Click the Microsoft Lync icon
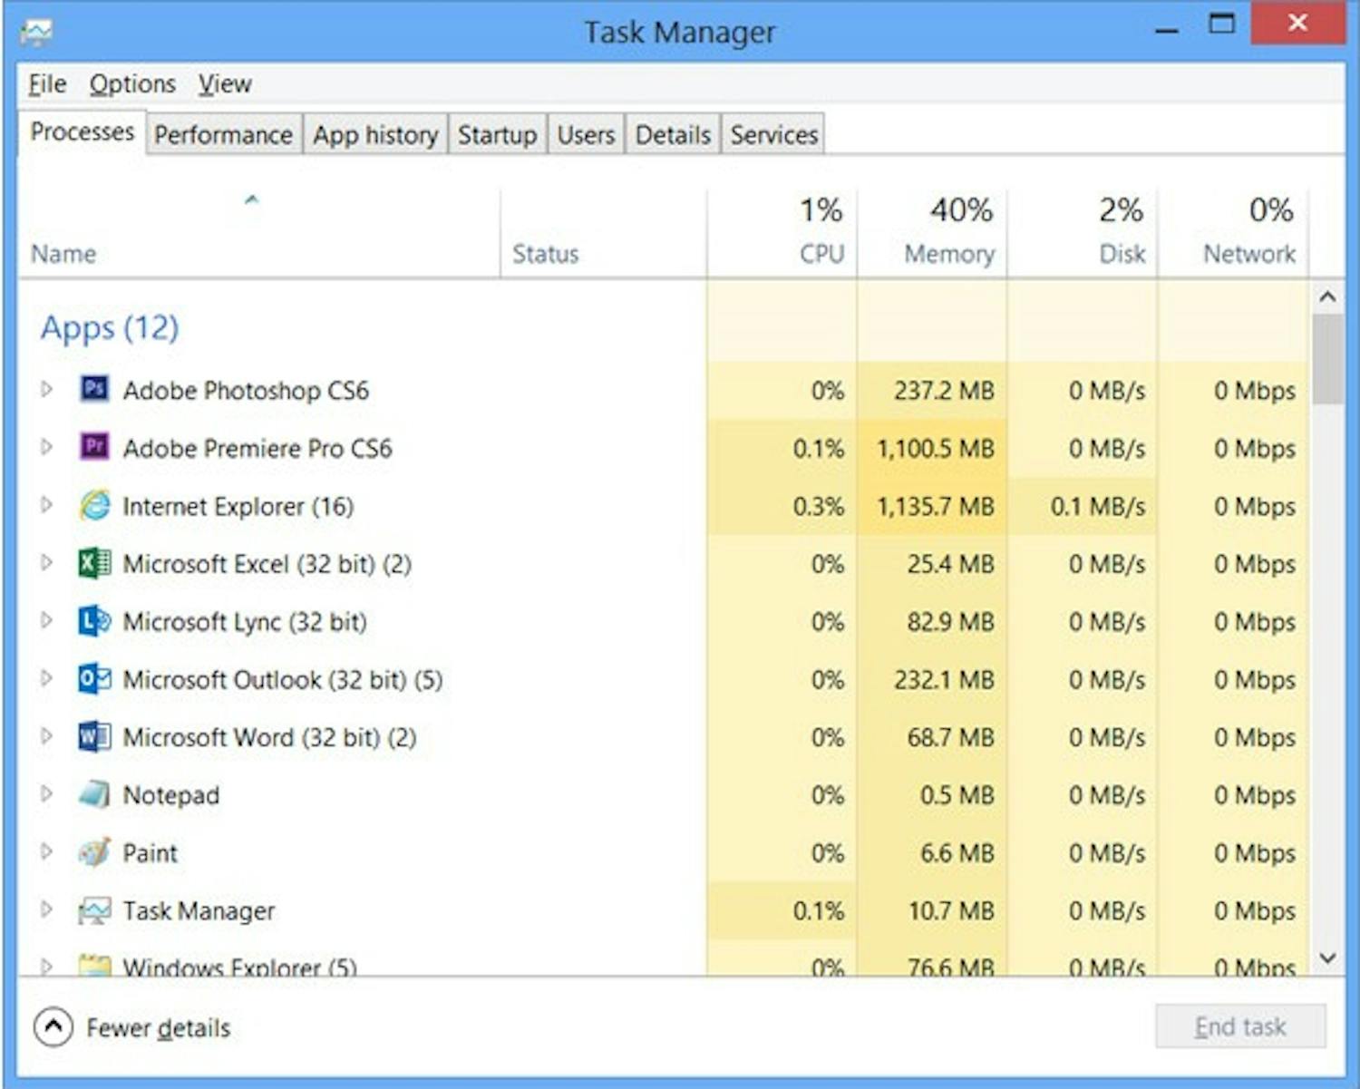 pos(93,621)
